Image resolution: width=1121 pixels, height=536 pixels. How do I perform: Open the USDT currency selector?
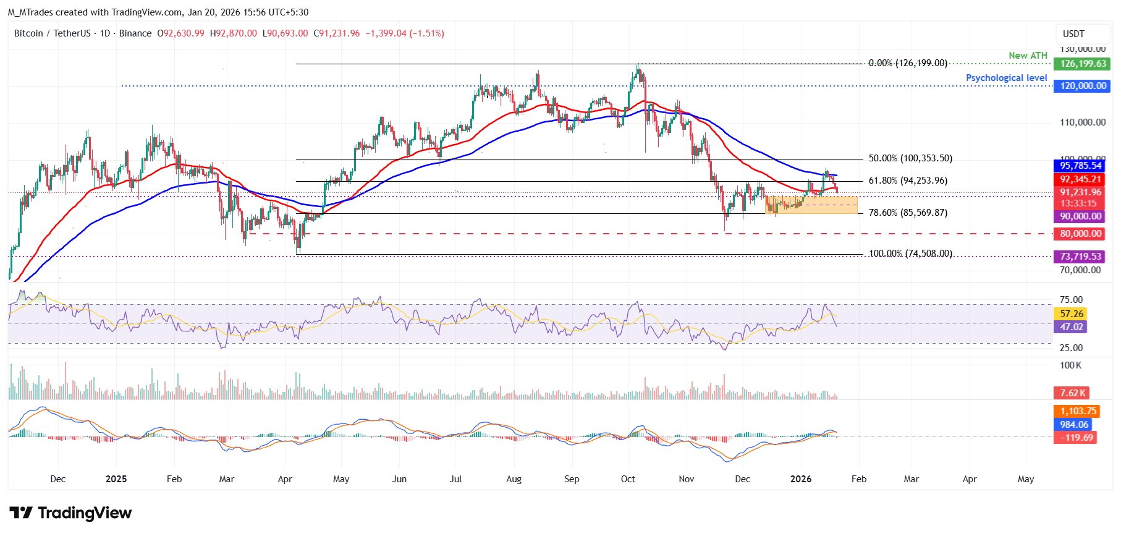[1073, 34]
